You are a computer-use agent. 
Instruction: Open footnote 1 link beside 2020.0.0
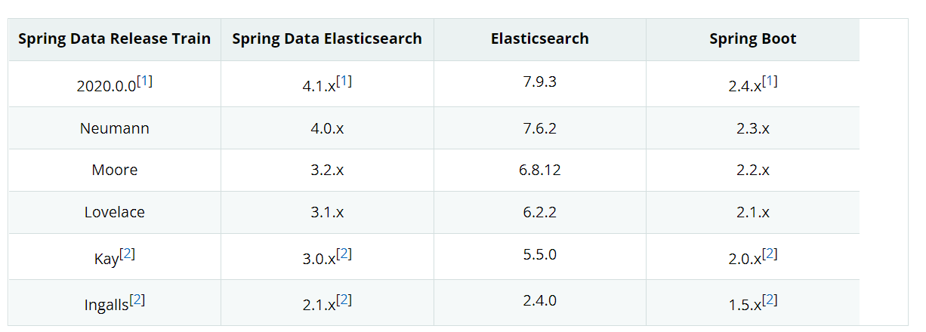coord(145,81)
